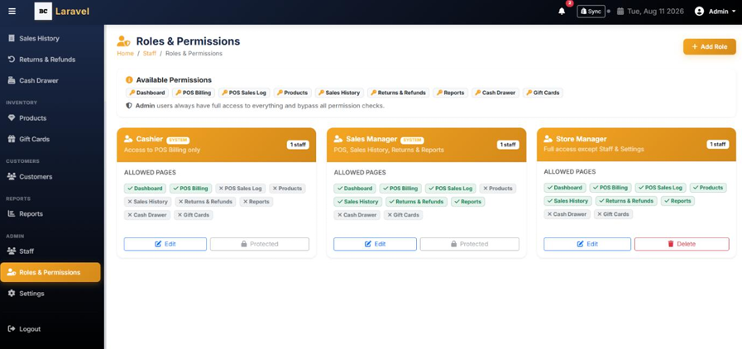Click the Staff people icon
The image size is (742, 349).
(x=12, y=251)
